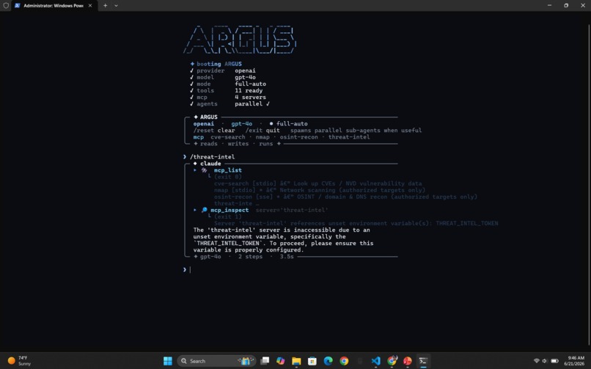This screenshot has height=369, width=591.
Task: Click the "claude" response header label
Action: [x=210, y=164]
